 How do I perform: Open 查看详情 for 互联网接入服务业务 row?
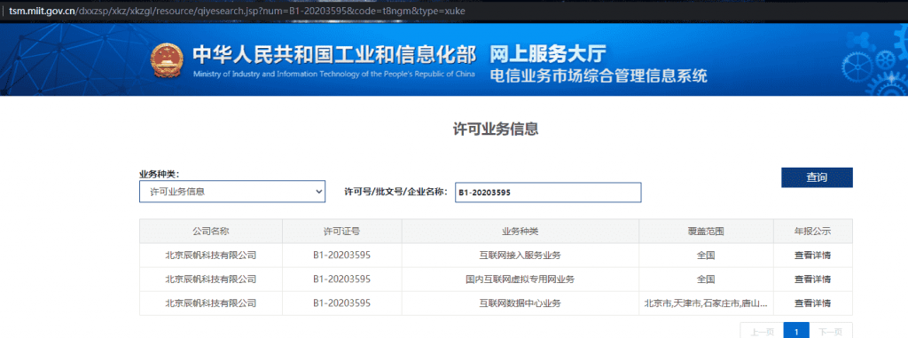pos(812,255)
